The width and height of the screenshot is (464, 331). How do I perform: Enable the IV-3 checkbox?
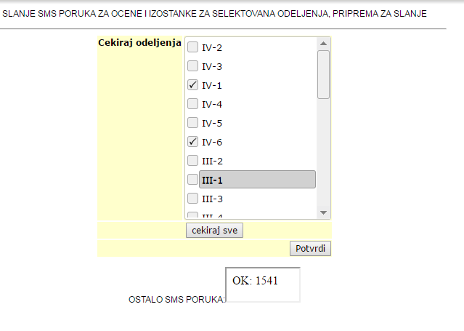click(193, 66)
